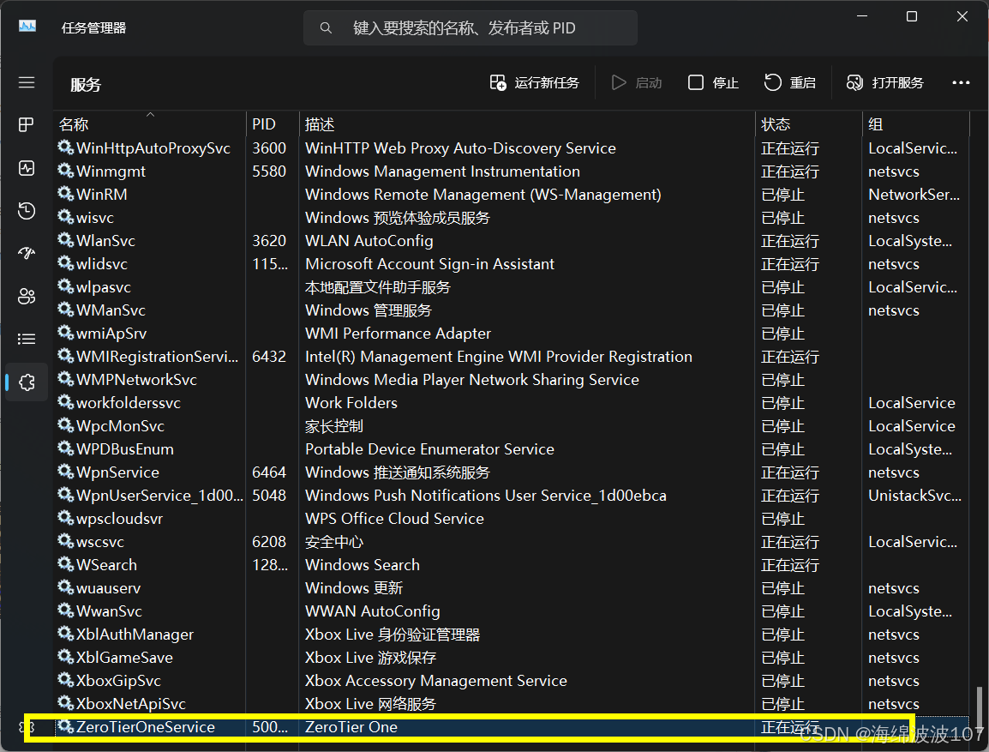Click the Task Manager app icon in the title bar

27,27
